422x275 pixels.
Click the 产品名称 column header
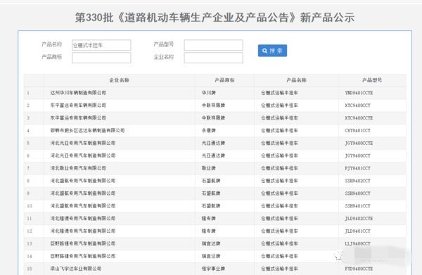[296, 80]
